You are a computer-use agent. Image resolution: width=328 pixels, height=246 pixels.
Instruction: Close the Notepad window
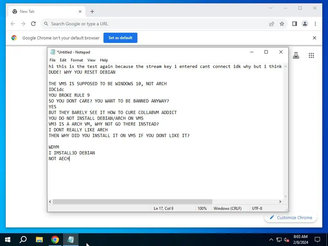point(281,52)
